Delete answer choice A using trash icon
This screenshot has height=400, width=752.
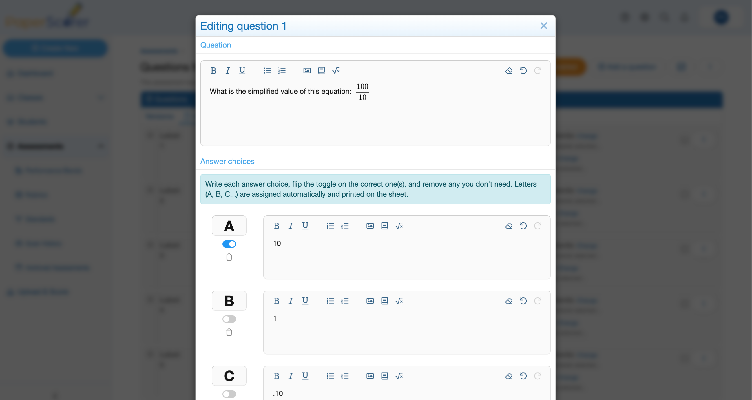[x=229, y=257]
